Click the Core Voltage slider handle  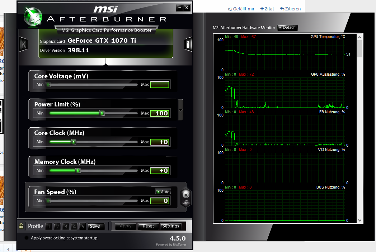click(49, 85)
